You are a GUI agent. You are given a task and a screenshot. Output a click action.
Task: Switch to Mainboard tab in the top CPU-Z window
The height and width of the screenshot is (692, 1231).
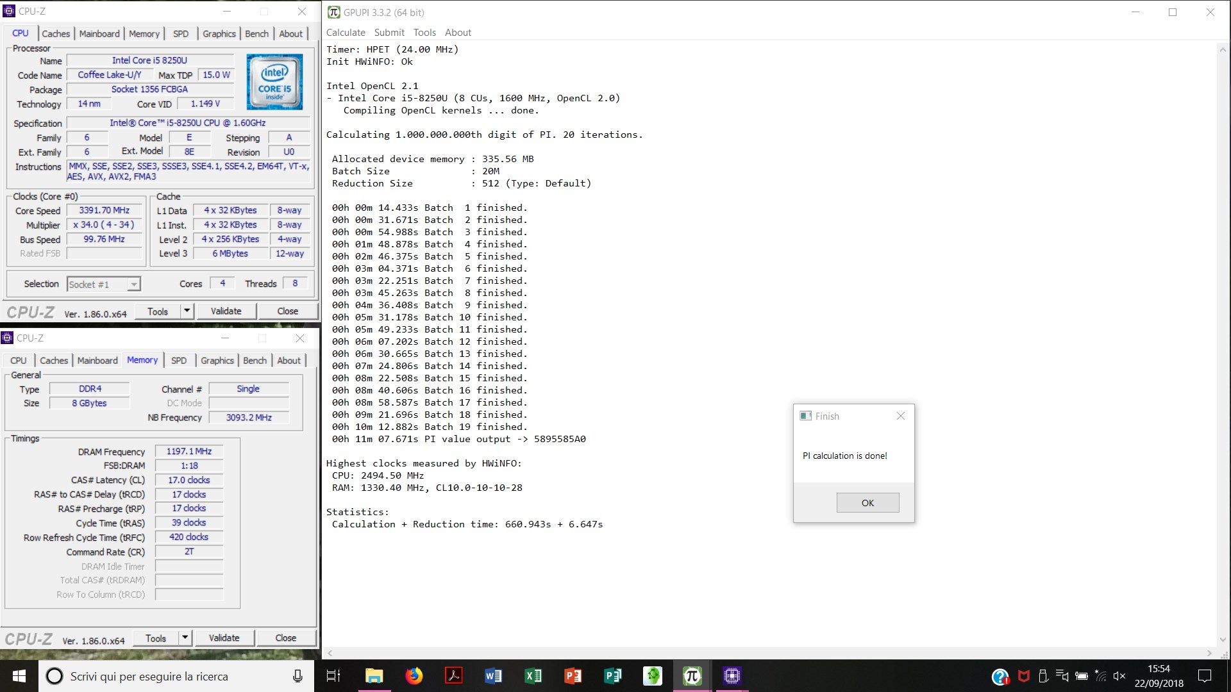tap(99, 33)
